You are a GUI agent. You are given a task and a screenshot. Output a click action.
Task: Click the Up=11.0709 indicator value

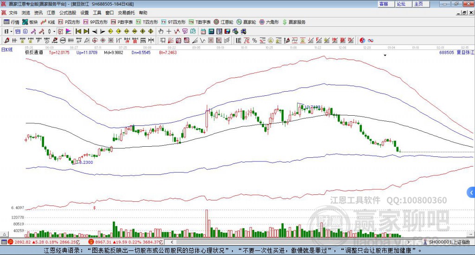(x=87, y=52)
